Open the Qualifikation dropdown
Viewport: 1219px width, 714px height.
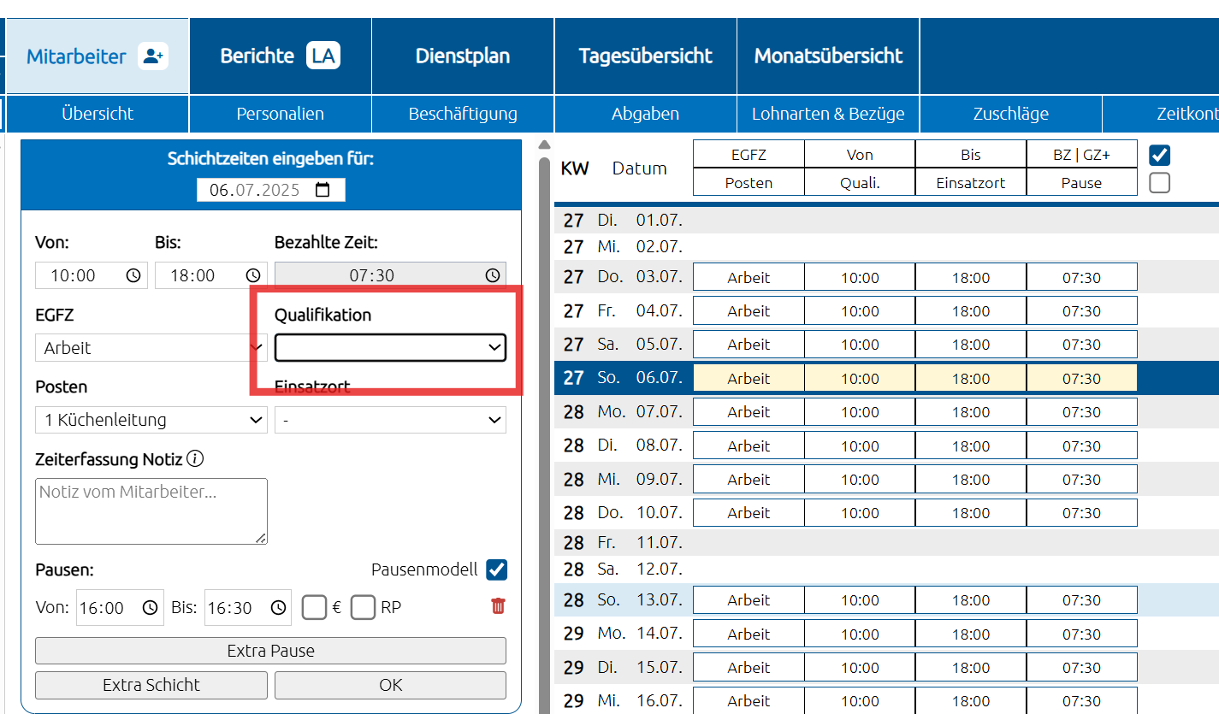click(390, 347)
